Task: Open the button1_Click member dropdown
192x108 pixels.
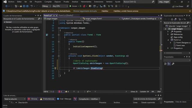Action: pos(140,19)
